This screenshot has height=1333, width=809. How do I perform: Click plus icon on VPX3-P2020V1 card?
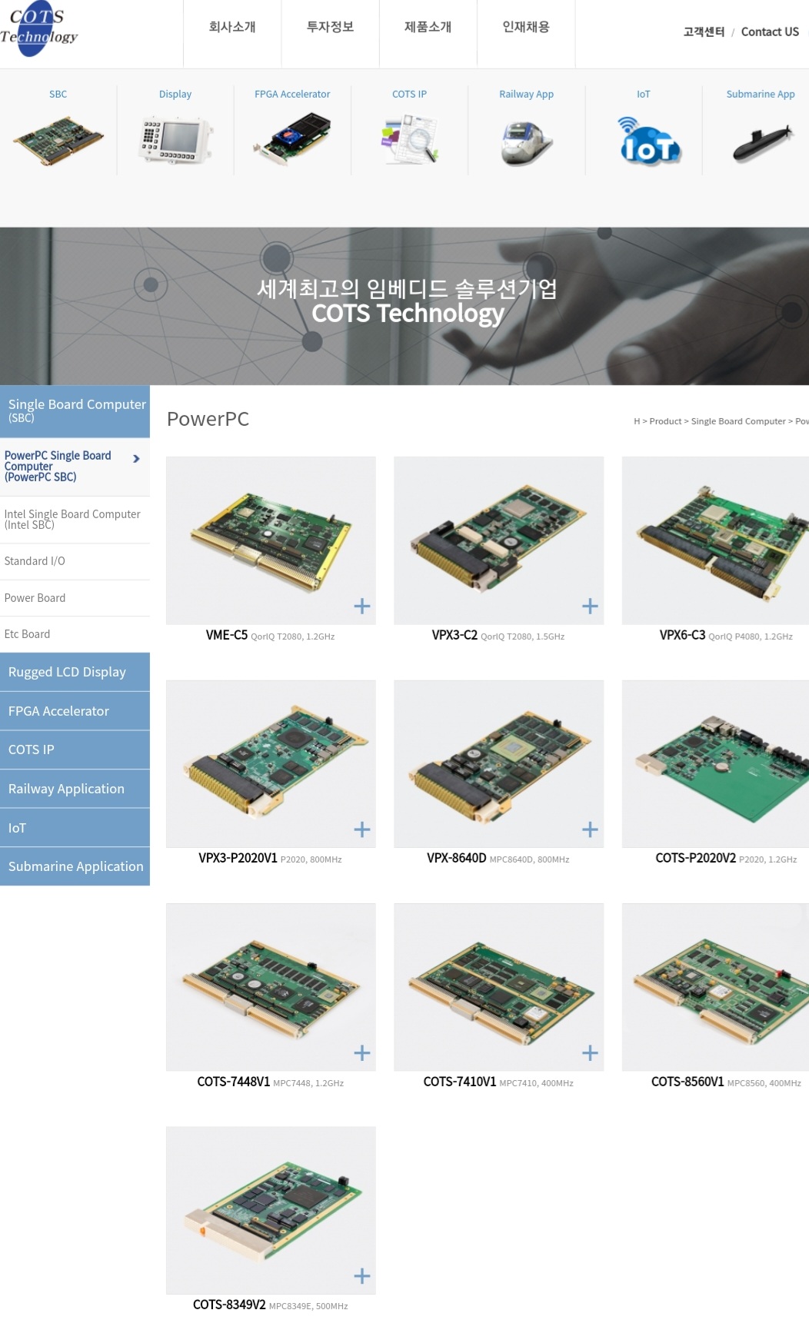click(x=362, y=829)
